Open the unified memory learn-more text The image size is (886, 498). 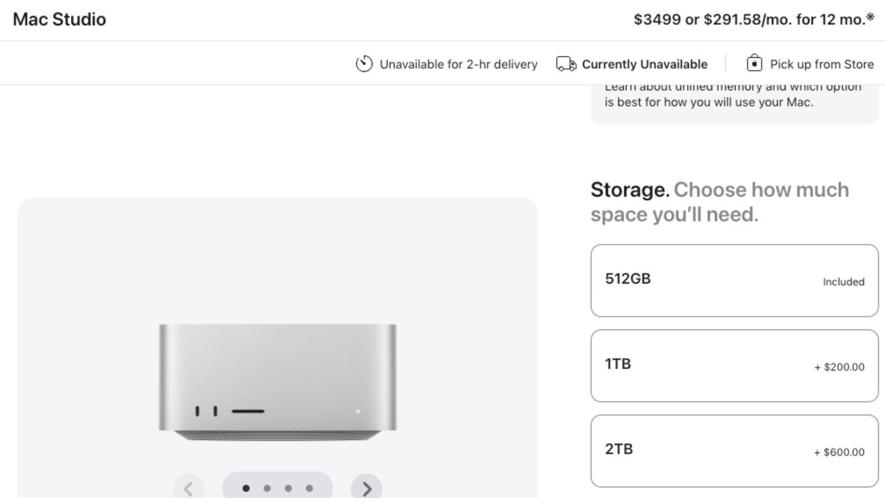733,96
